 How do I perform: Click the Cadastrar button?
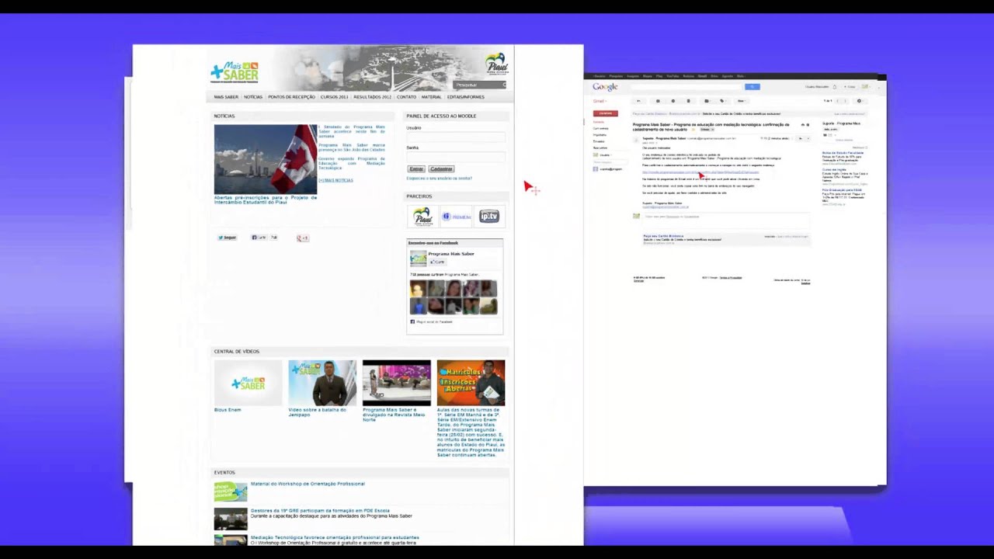441,168
